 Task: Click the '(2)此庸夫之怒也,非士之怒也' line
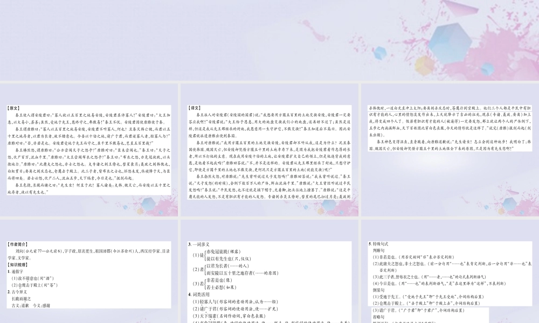pos(452,267)
